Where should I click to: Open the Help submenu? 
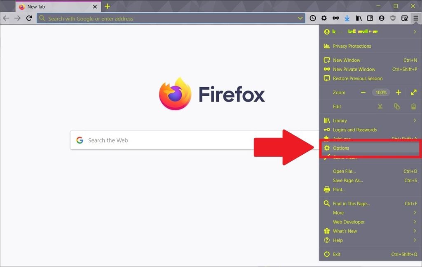(x=370, y=240)
